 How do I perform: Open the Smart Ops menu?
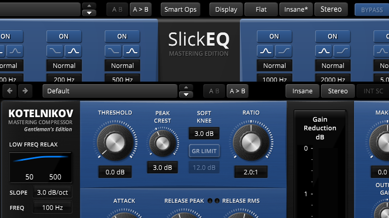(180, 9)
